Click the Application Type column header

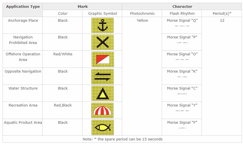[23, 6]
